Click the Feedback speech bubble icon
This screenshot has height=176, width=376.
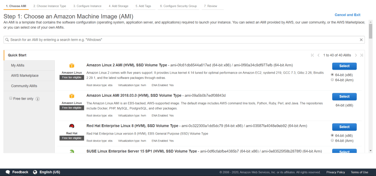(x=8, y=172)
